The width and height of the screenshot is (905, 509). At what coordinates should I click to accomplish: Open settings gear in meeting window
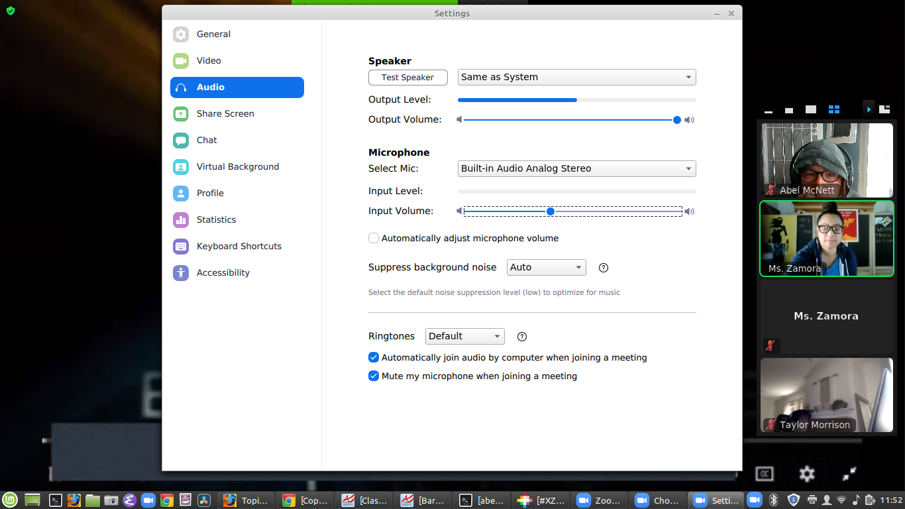[x=806, y=474]
